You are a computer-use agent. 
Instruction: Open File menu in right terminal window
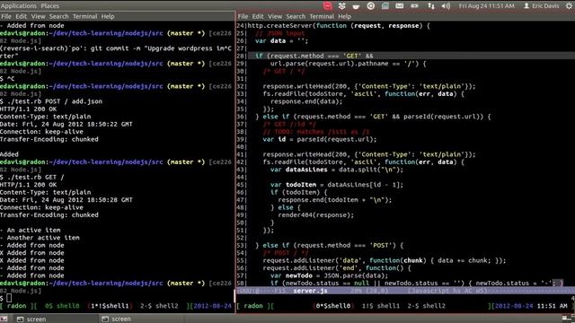coord(243,16)
